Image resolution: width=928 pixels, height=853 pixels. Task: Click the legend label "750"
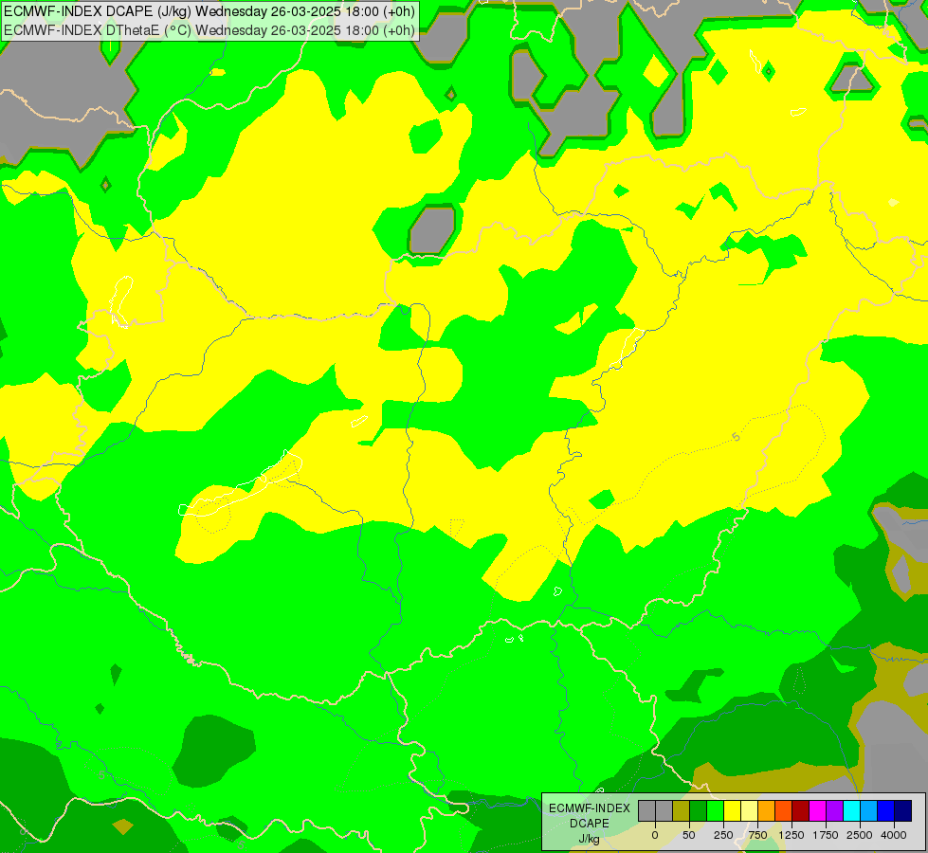pyautogui.click(x=757, y=835)
